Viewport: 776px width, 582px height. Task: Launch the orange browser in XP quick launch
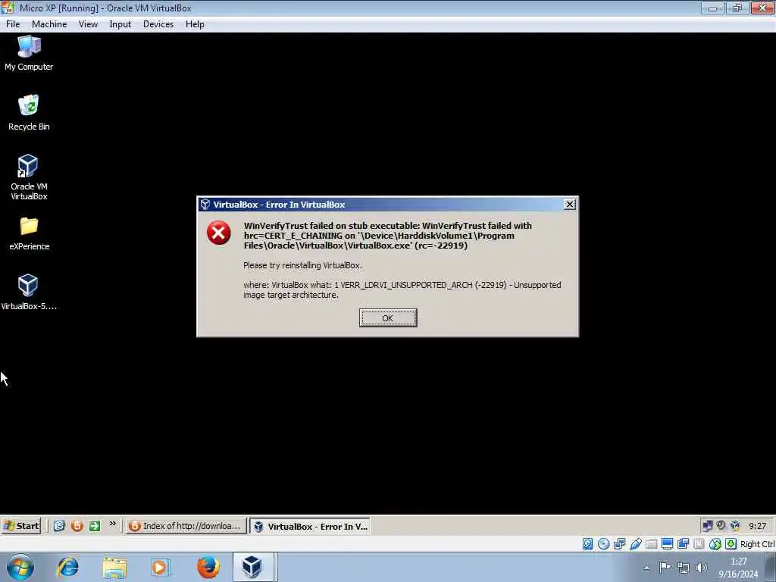click(77, 526)
